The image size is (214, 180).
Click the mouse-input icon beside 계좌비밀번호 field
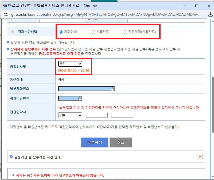click(79, 98)
